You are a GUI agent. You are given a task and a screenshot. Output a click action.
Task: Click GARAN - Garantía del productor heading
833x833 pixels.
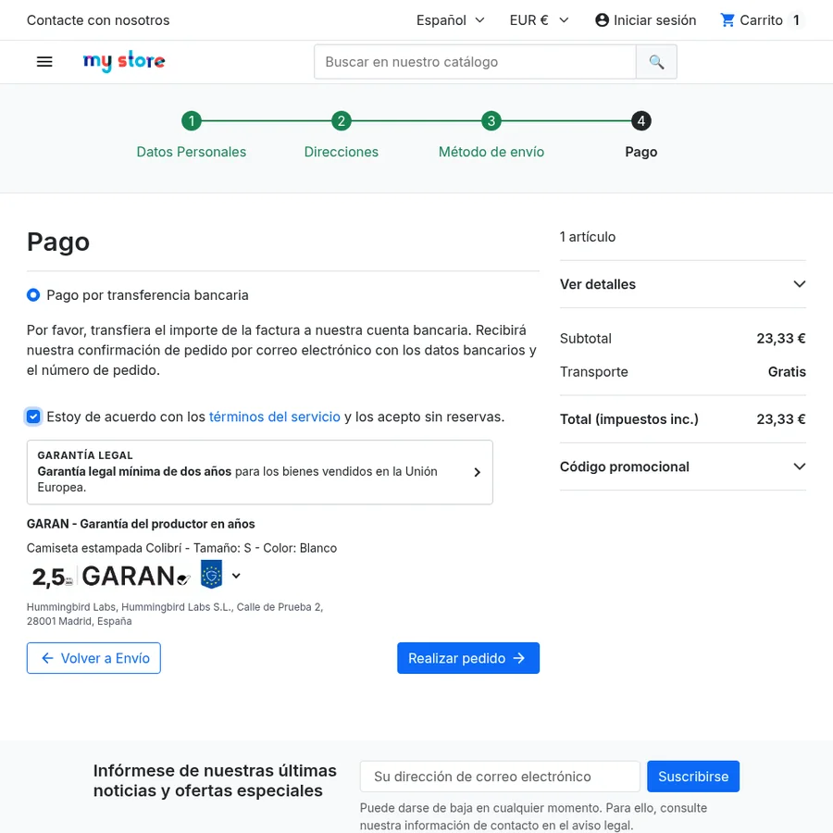(141, 524)
